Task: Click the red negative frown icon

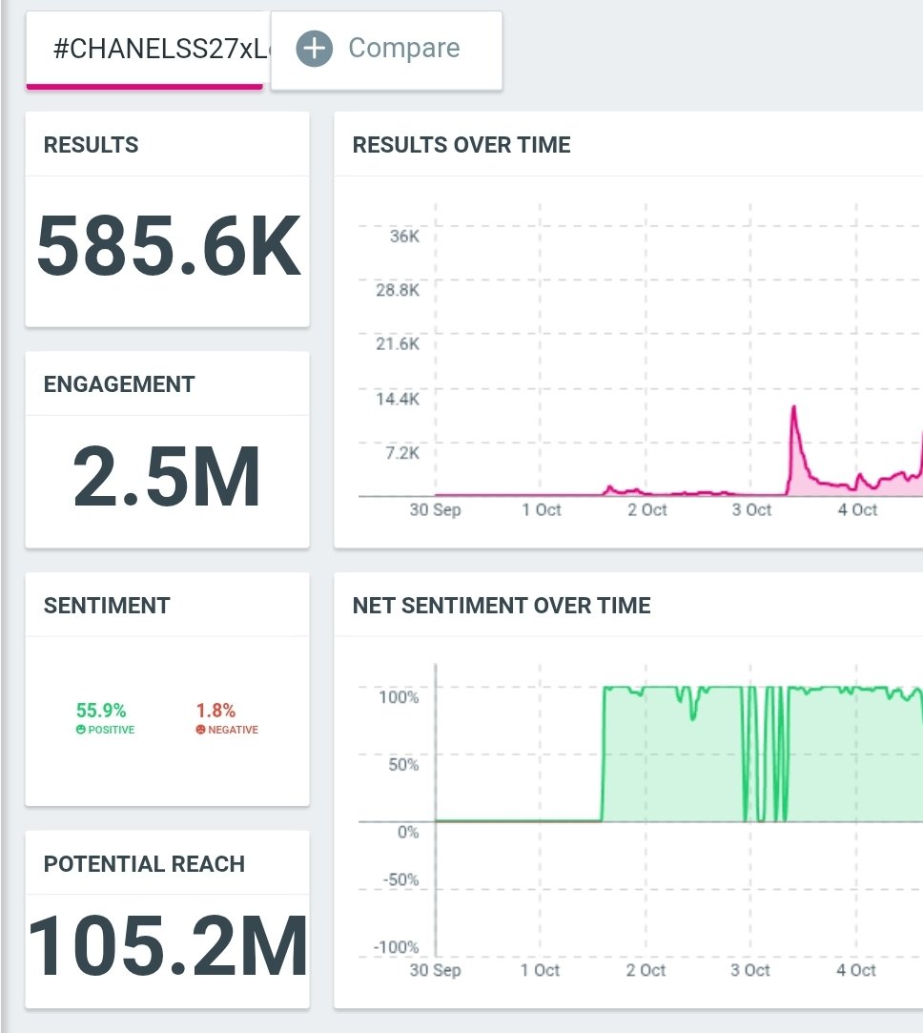Action: point(200,730)
